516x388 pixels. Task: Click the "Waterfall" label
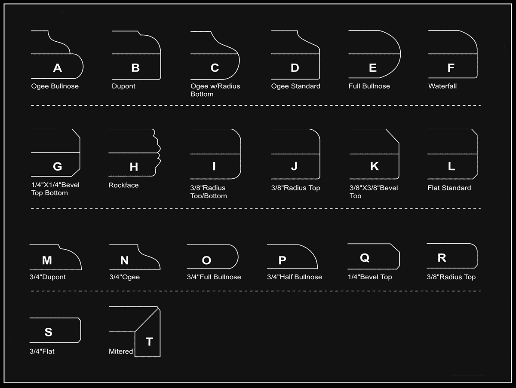click(x=442, y=86)
